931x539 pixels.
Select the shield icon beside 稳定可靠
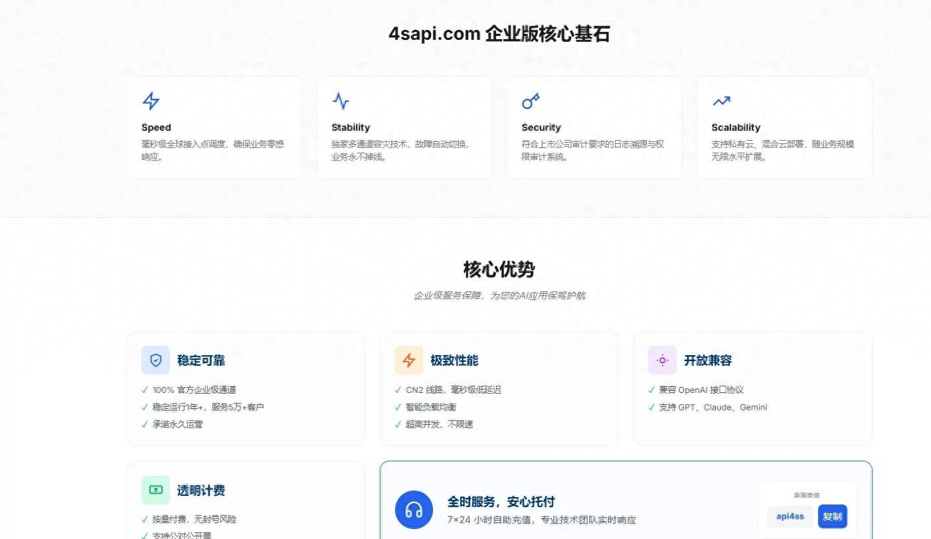pos(155,360)
